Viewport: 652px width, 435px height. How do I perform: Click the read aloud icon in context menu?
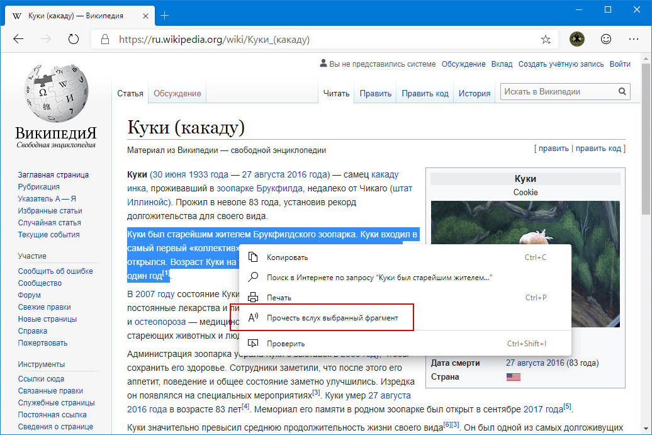[x=253, y=318]
